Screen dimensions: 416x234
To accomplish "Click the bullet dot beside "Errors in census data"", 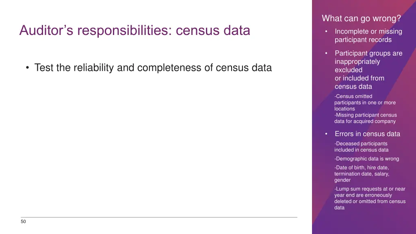I will [x=326, y=134].
